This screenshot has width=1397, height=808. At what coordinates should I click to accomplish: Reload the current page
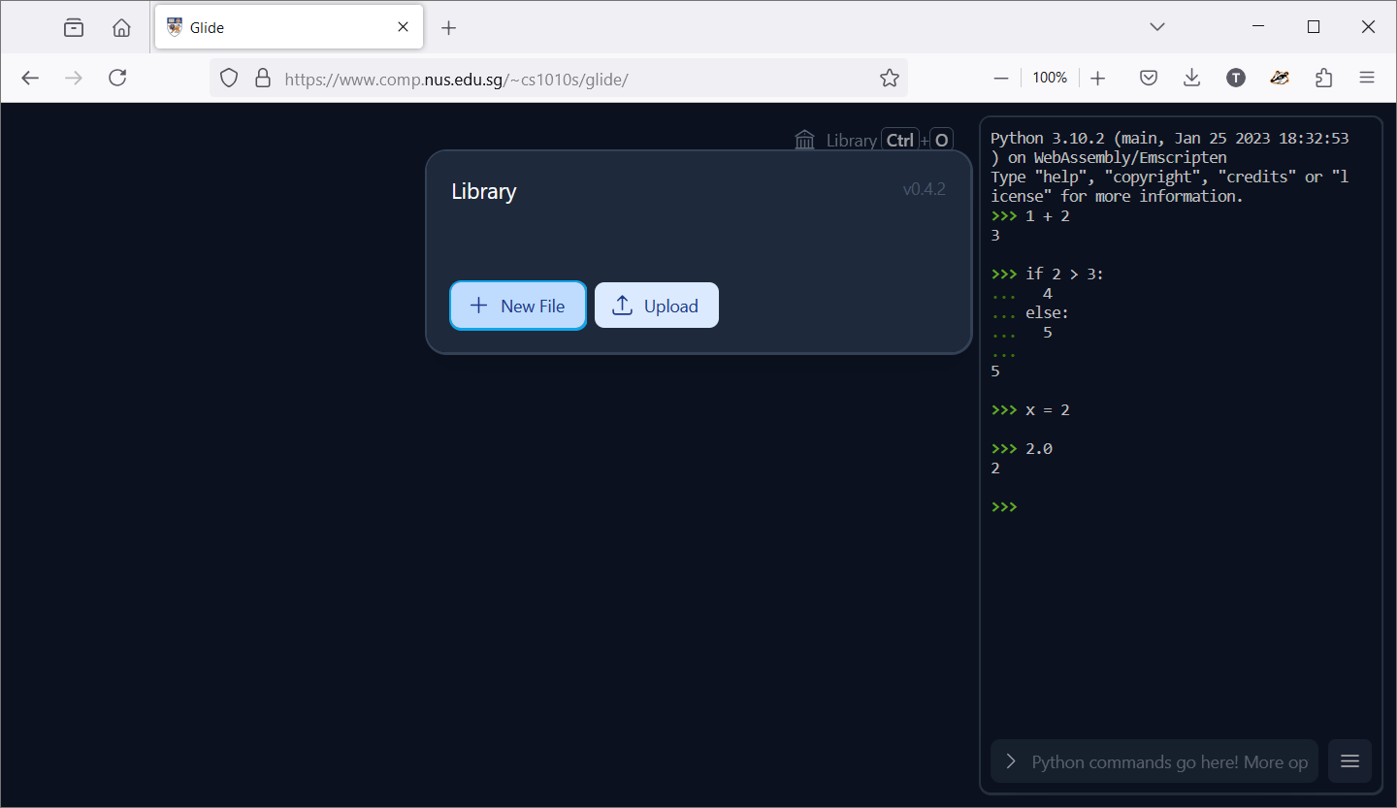coord(117,78)
